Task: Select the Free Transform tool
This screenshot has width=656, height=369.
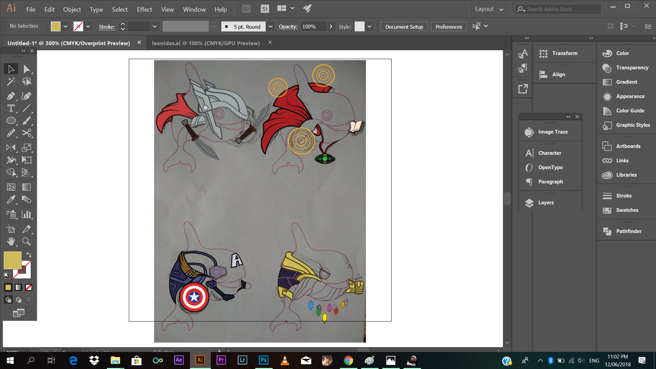Action: [27, 160]
